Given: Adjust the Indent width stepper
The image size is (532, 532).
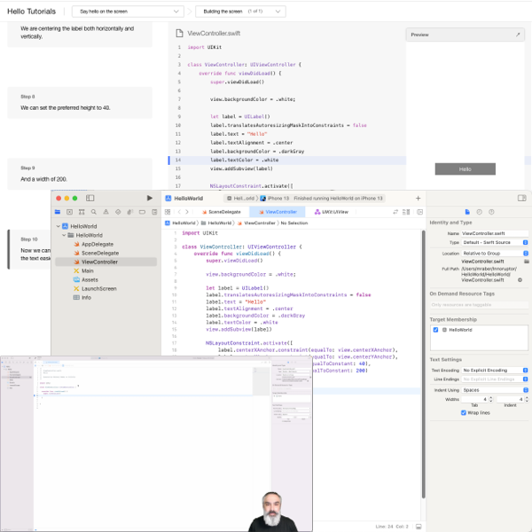Looking at the screenshot, I should (x=527, y=399).
